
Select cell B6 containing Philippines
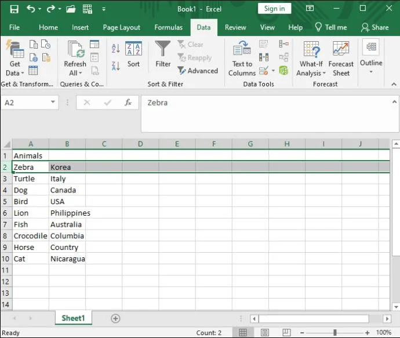tap(67, 213)
